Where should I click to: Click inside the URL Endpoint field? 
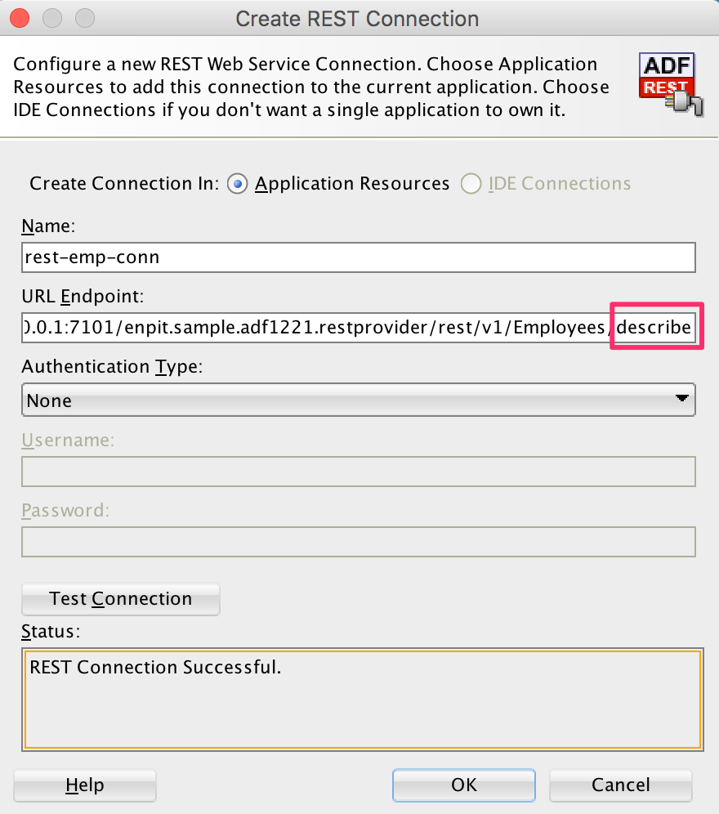pyautogui.click(x=358, y=328)
